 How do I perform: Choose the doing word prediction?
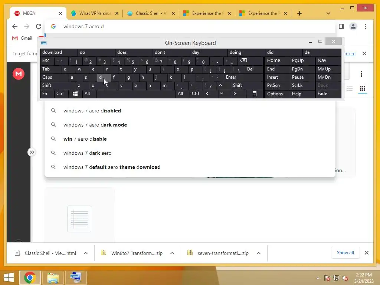246,52
